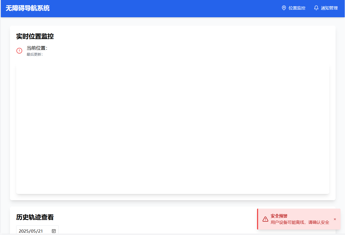Click the 历史轨迹查看 section heading

point(35,217)
